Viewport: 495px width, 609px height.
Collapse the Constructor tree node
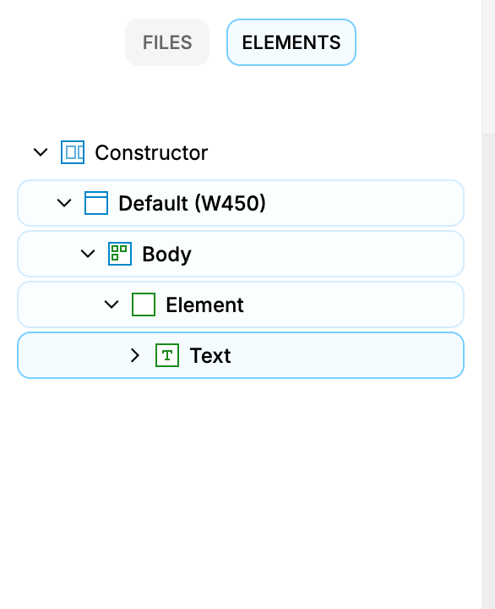[x=41, y=152]
